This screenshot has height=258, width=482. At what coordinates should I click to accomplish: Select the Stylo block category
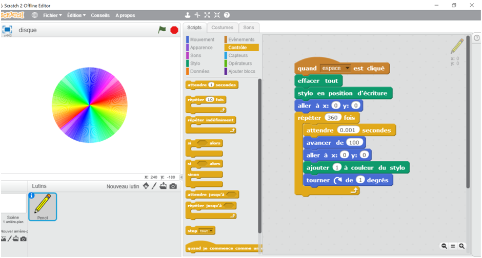pos(195,63)
